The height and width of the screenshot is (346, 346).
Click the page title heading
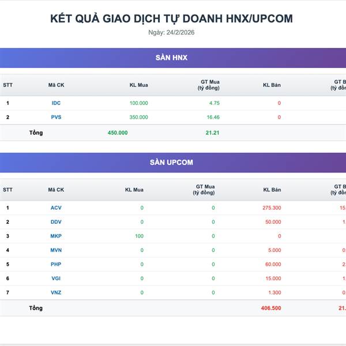(x=172, y=18)
